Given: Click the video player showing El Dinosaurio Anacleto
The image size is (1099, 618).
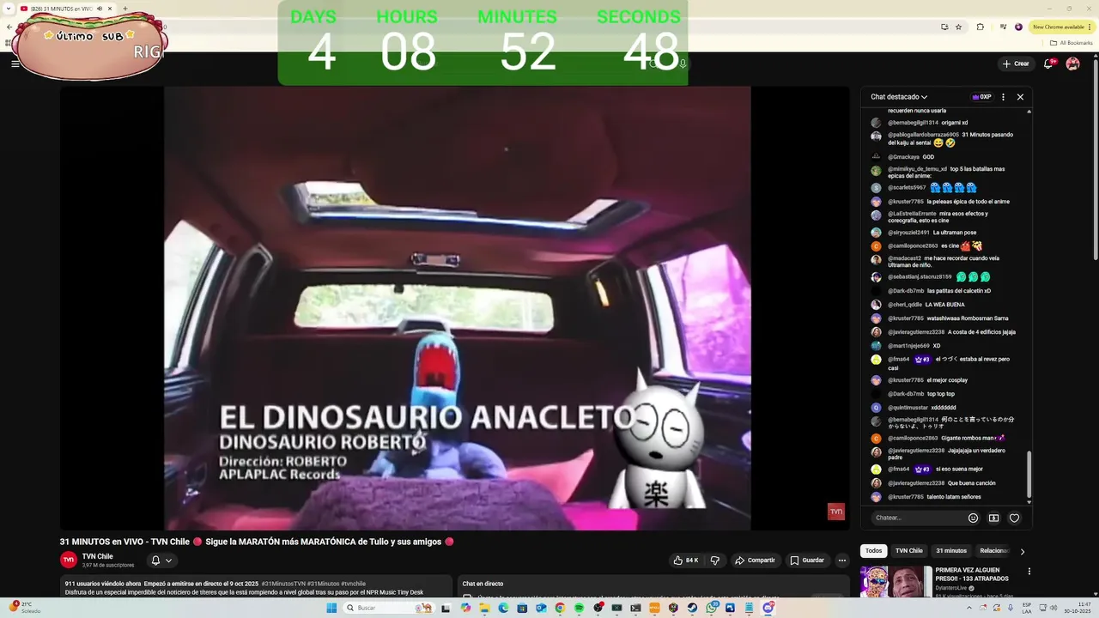Looking at the screenshot, I should click(x=457, y=308).
